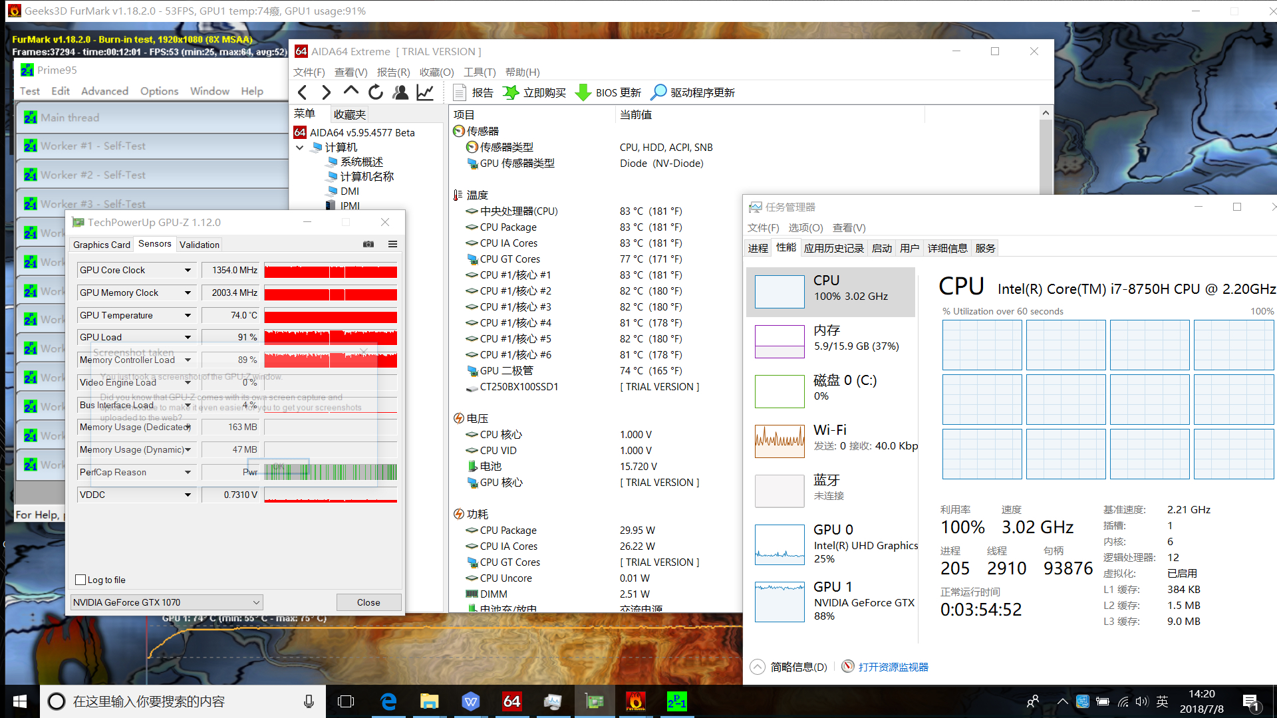This screenshot has width=1277, height=718.
Task: Open Prime95 Advanced menu
Action: pos(104,91)
